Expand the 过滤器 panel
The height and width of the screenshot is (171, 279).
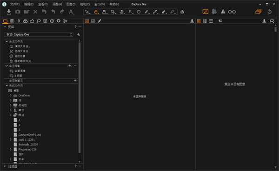tap(5, 166)
